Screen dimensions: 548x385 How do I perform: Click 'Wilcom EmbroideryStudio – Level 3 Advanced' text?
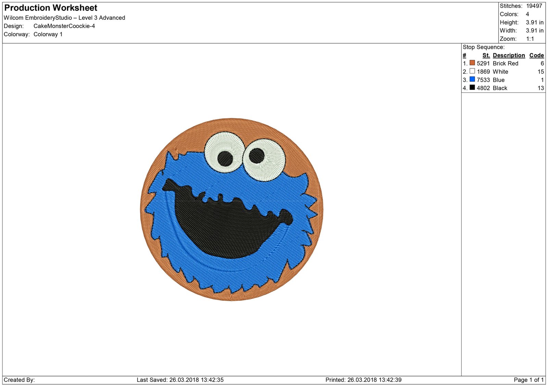click(64, 18)
